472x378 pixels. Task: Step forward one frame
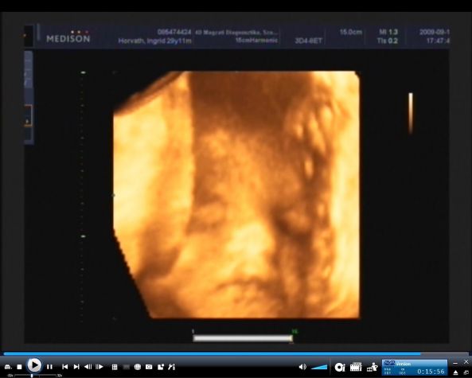click(99, 367)
